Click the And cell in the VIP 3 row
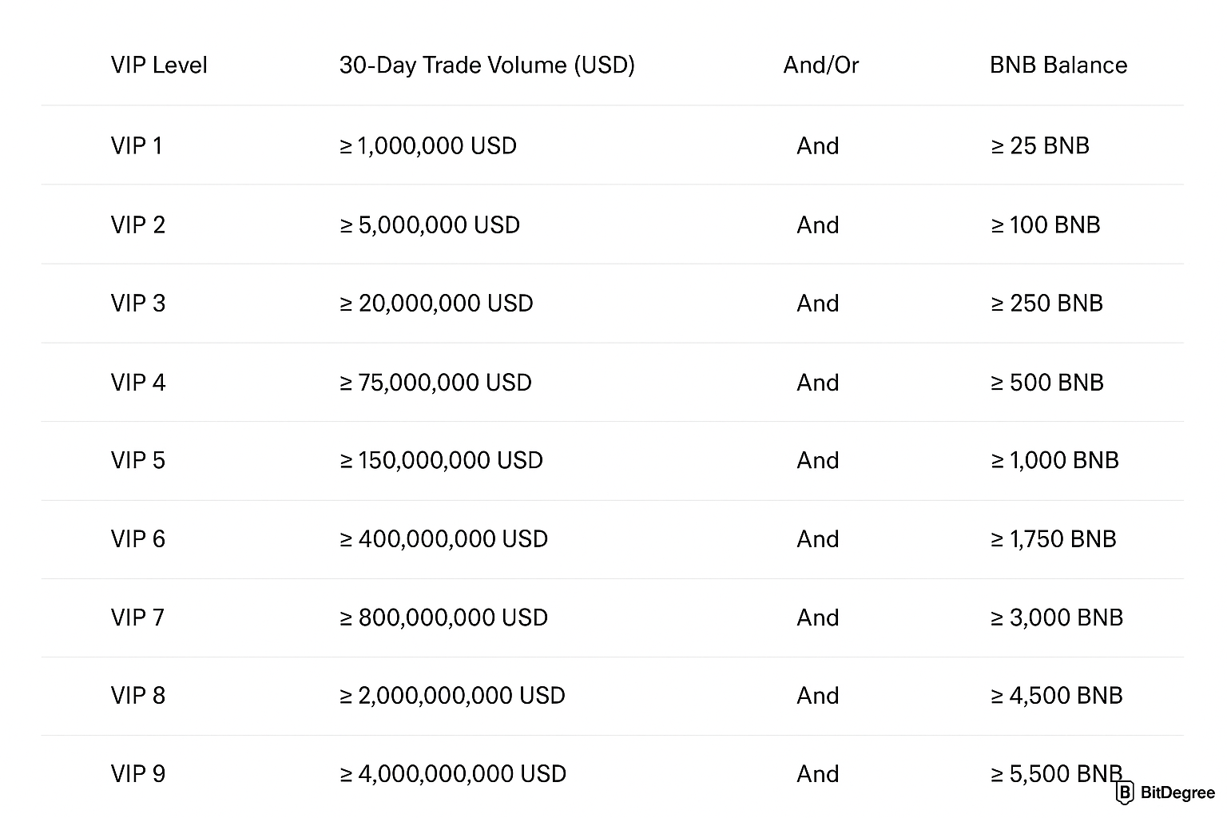Viewport: 1227px width, 818px height. click(x=817, y=303)
